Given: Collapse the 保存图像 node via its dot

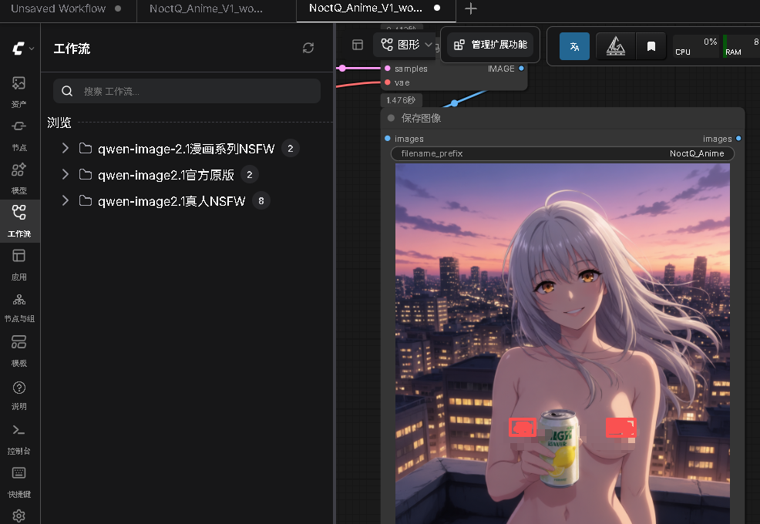Looking at the screenshot, I should [x=391, y=118].
